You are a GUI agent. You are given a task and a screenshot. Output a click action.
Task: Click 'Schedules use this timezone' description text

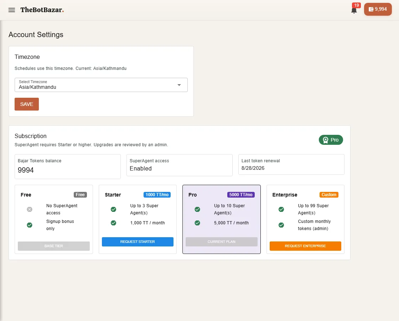[x=71, y=68]
